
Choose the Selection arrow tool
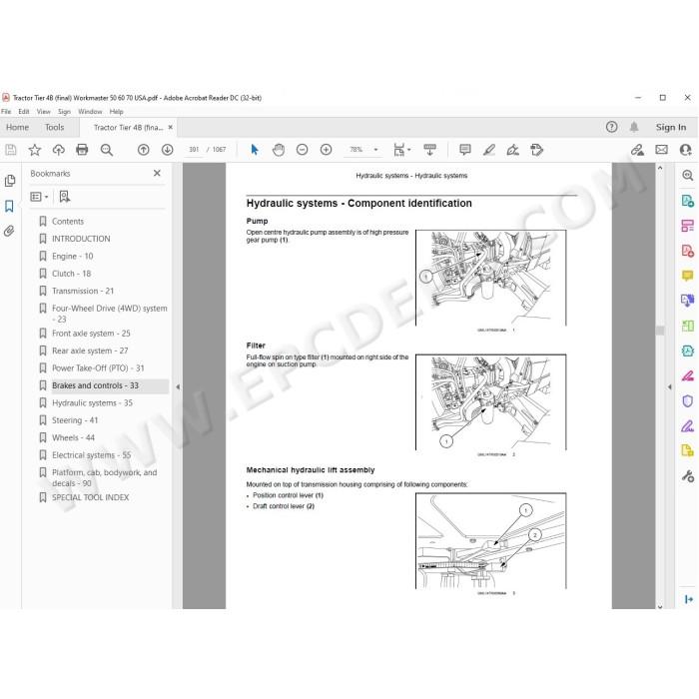point(255,150)
